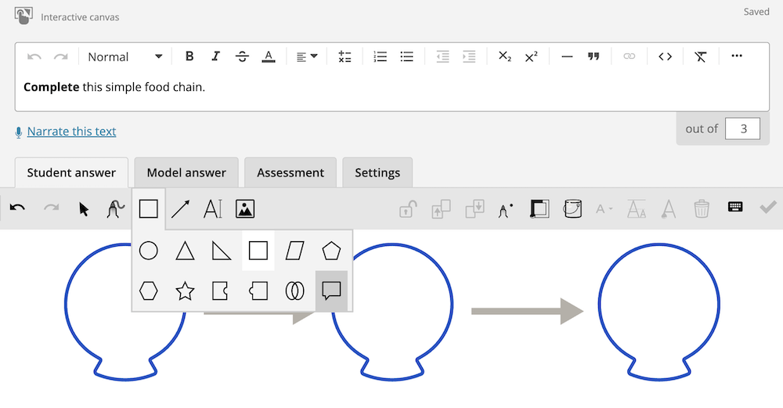Pick the puzzle piece with tab shape

click(258, 291)
